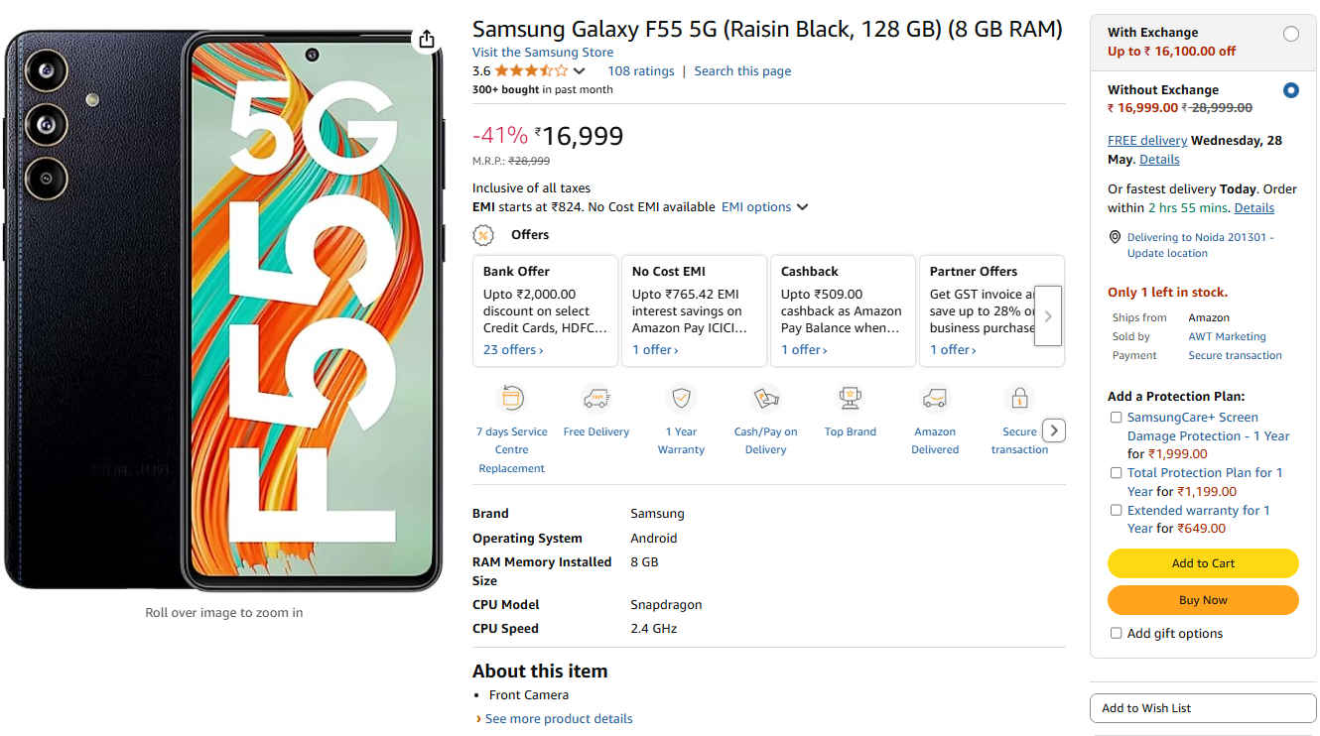Image resolution: width=1320 pixels, height=736 pixels.
Task: Visit the Samsung Store link
Action: coord(543,53)
